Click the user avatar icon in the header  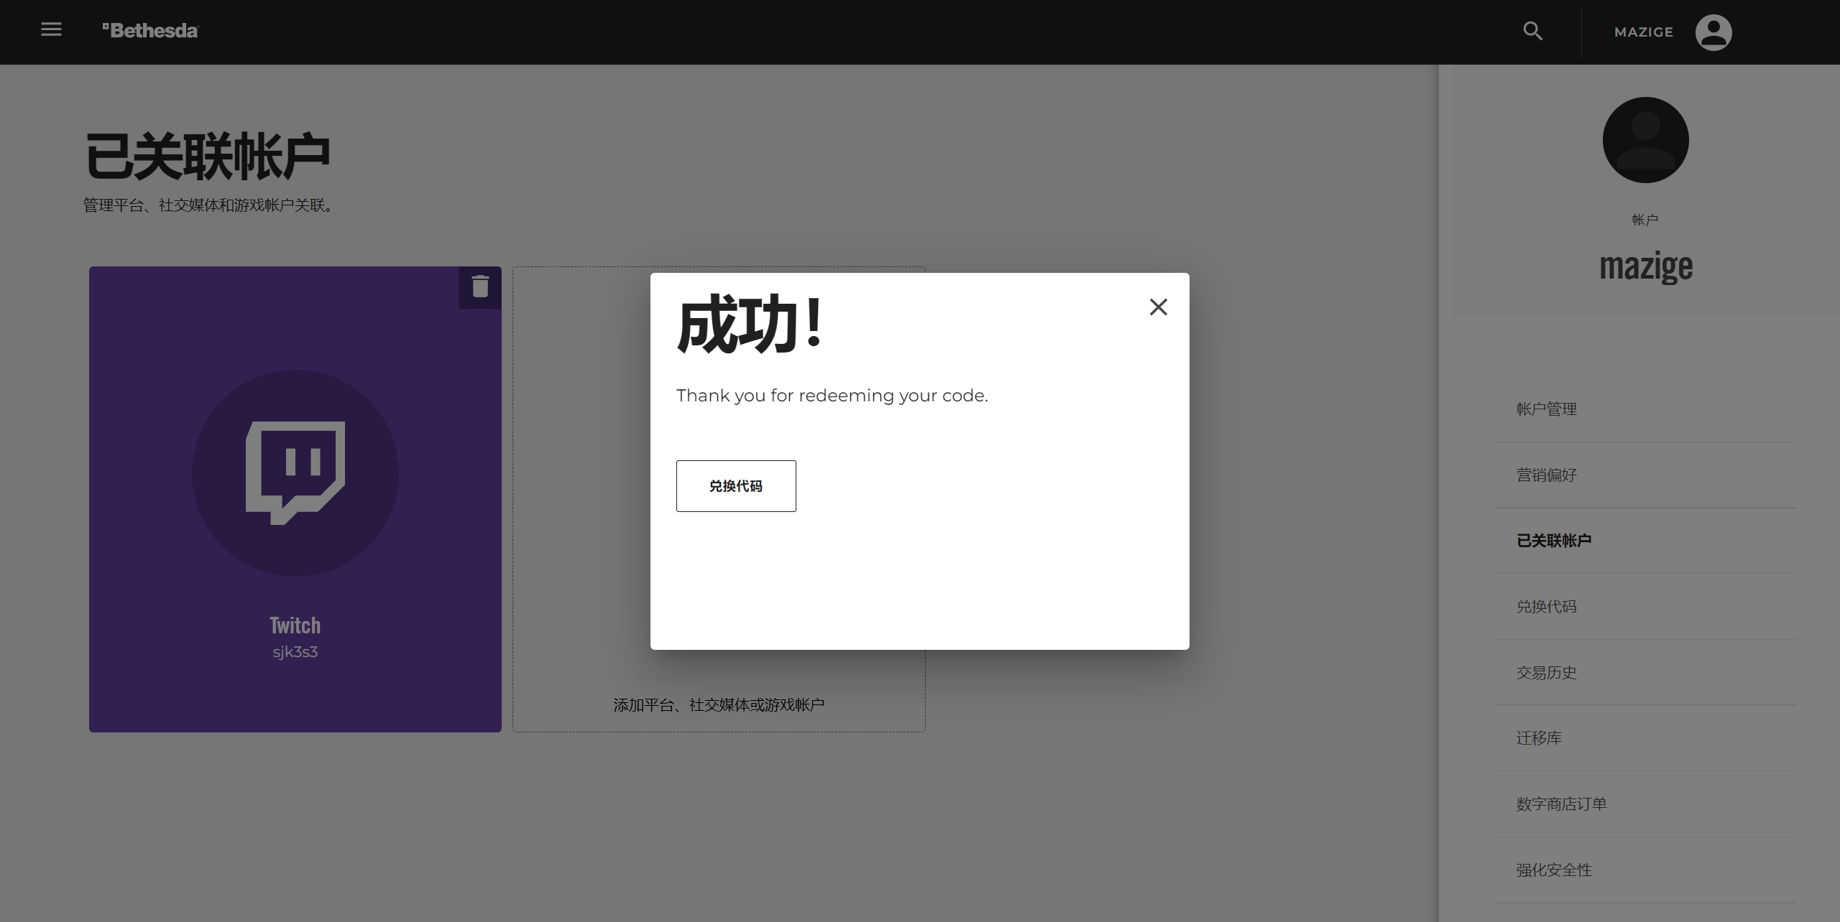pyautogui.click(x=1713, y=32)
